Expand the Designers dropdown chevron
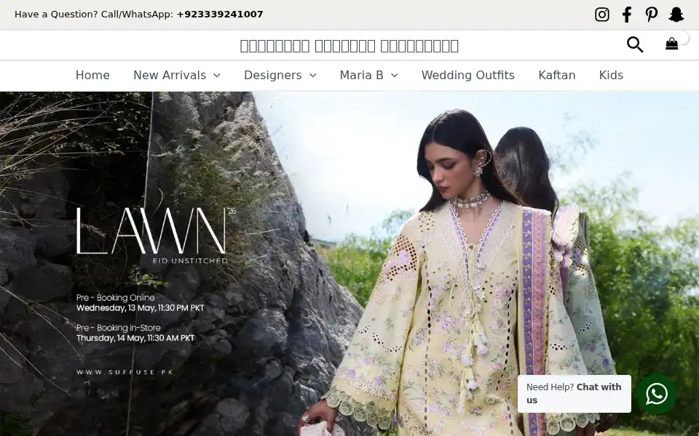 (313, 76)
